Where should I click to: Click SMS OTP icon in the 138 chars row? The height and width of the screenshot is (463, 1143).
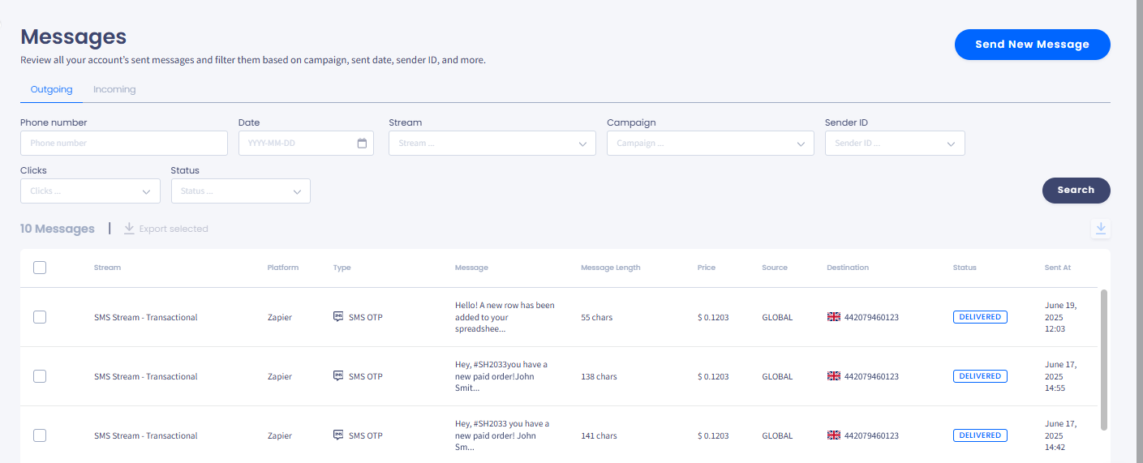338,376
